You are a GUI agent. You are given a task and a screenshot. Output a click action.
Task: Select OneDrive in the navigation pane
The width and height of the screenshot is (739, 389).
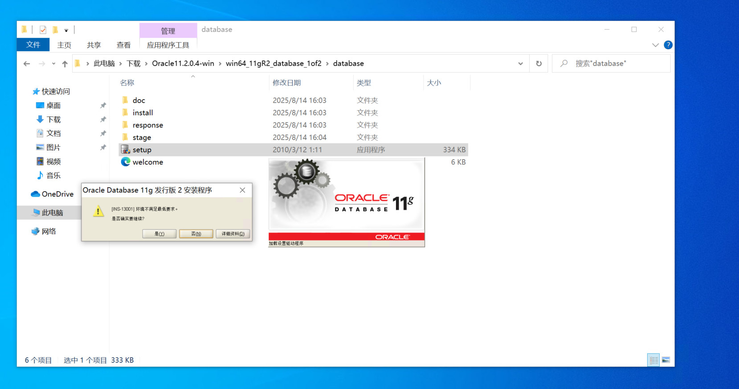[x=57, y=194]
